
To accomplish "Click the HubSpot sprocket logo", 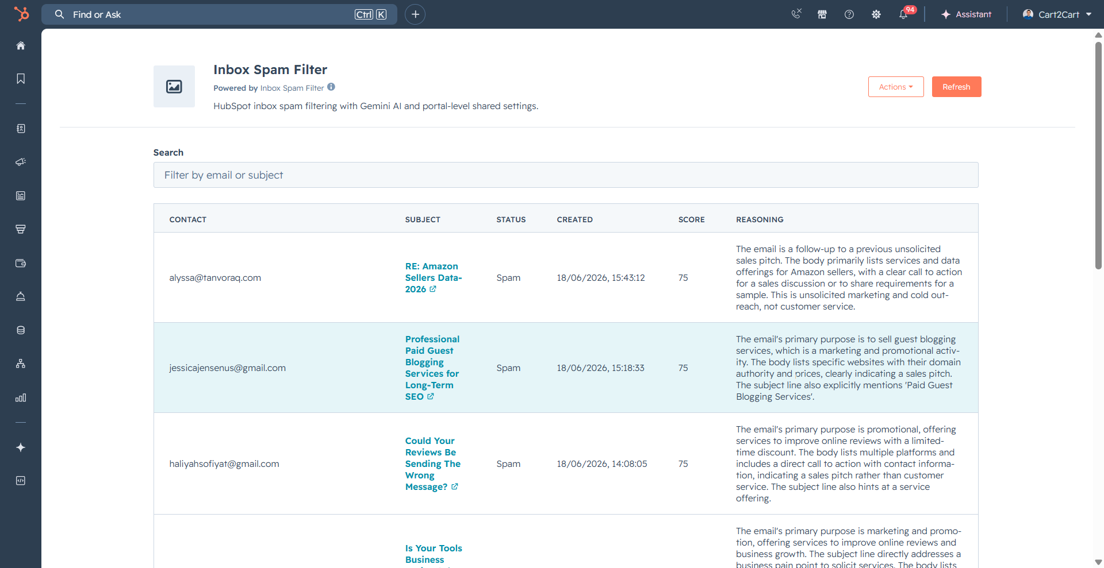I will (x=21, y=14).
